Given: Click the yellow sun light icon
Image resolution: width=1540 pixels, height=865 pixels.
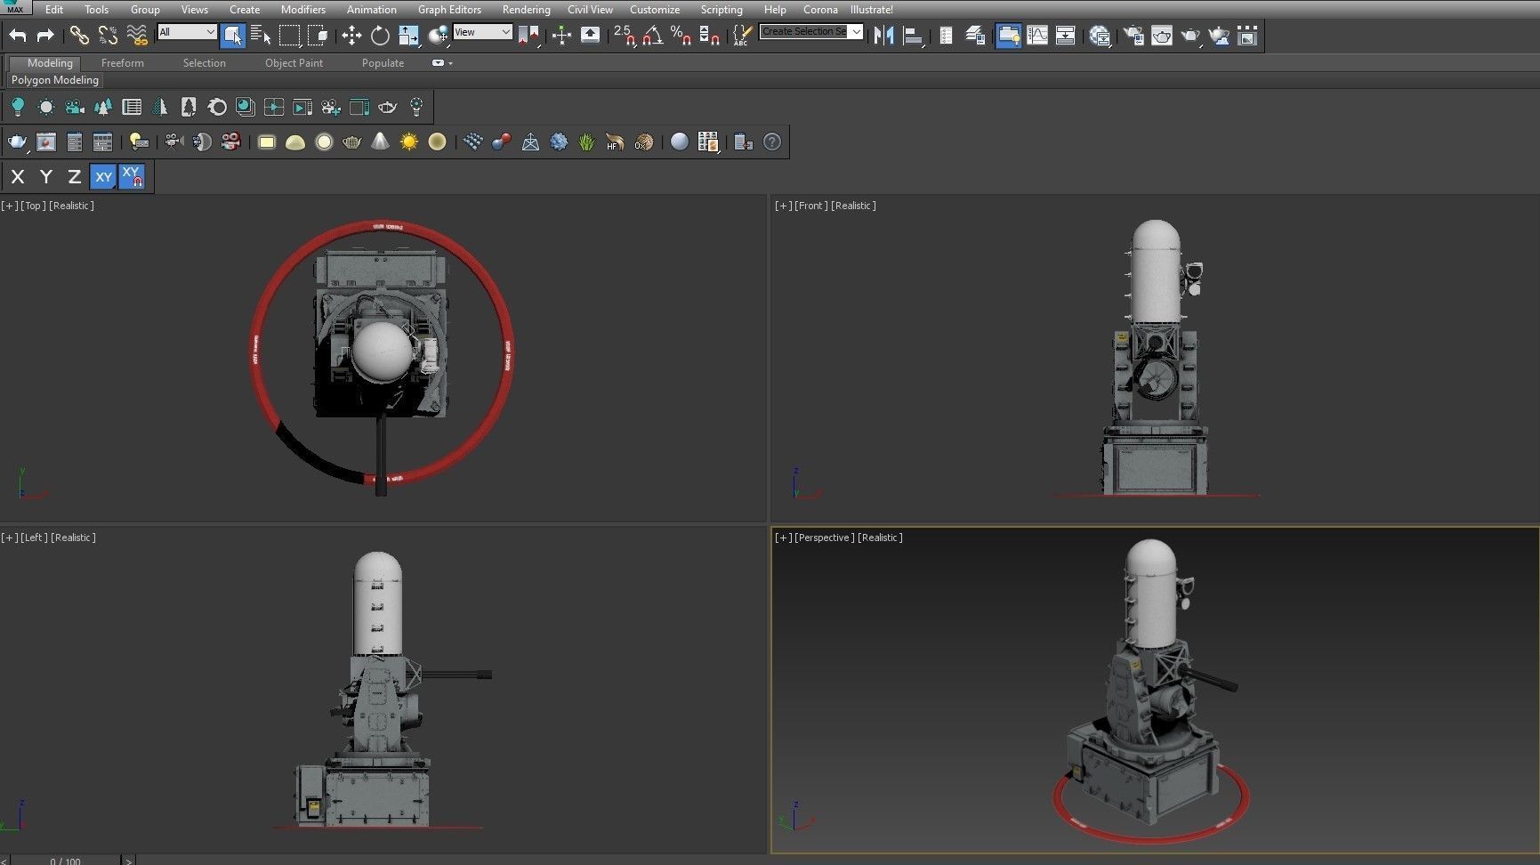Looking at the screenshot, I should pyautogui.click(x=409, y=141).
